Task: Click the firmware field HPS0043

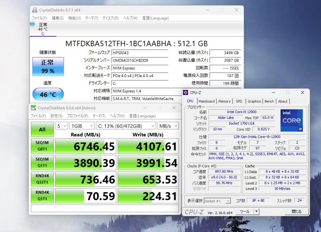Action: tap(140, 53)
